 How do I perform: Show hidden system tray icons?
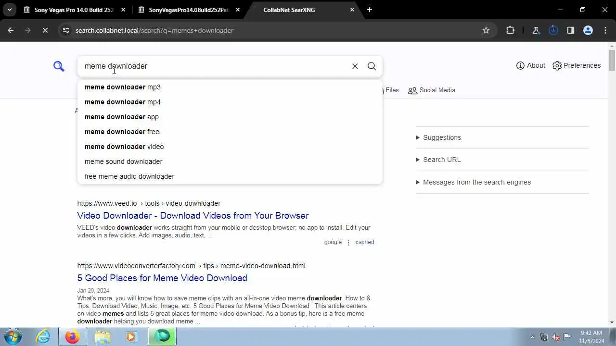[532, 337]
